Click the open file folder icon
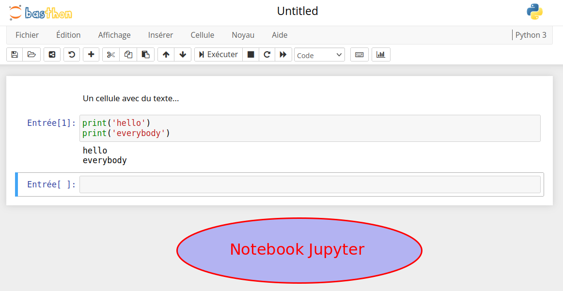The width and height of the screenshot is (563, 291). (31, 55)
